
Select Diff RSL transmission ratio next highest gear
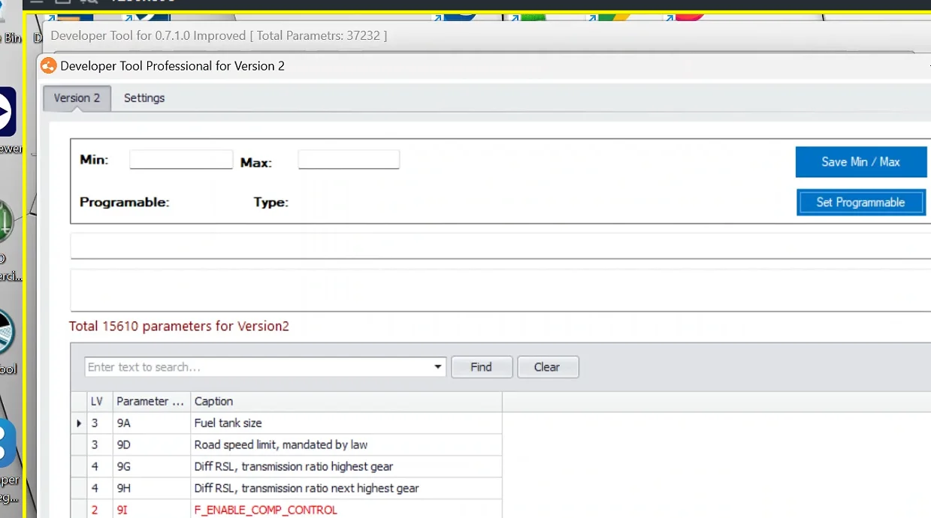[286, 488]
